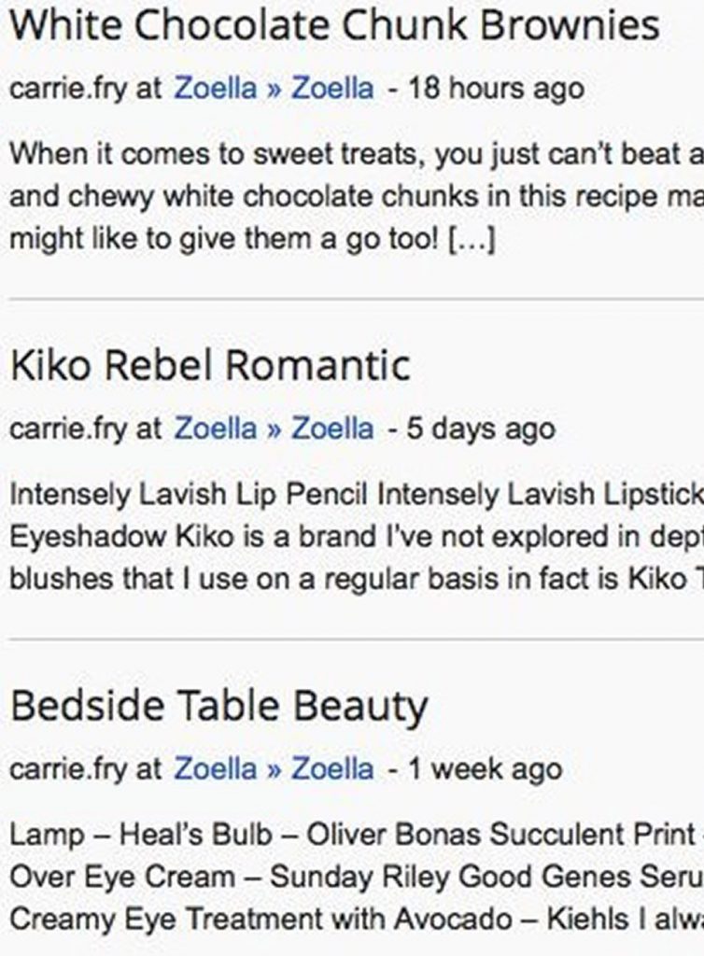
Task: Click carrie.fry author name on Bedside Table post
Action: pos(68,769)
